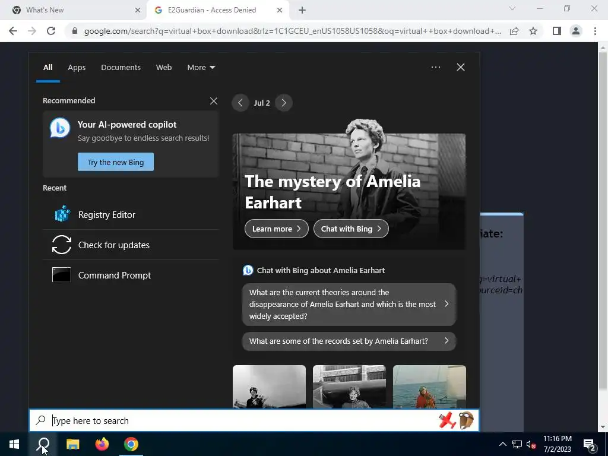Click Learn more about Amelia Earhart
This screenshot has width=608, height=456.
[x=277, y=229]
